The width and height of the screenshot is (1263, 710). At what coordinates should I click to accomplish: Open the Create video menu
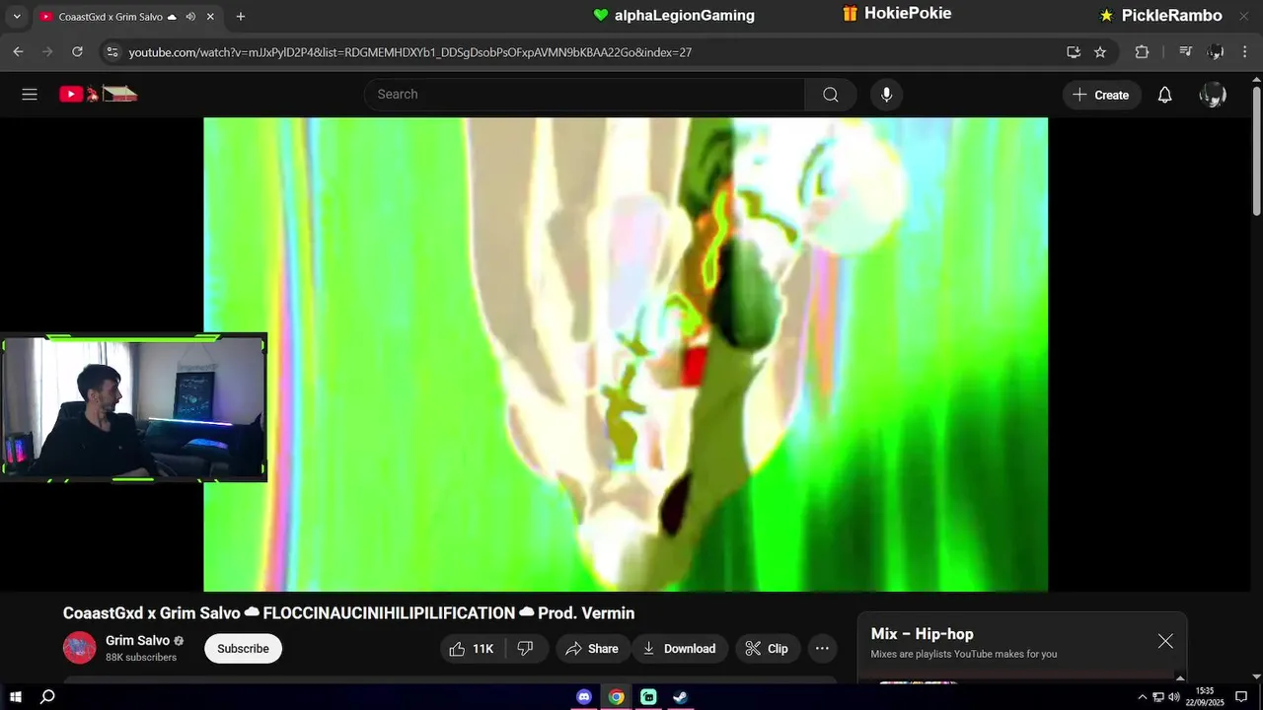[x=1101, y=95]
